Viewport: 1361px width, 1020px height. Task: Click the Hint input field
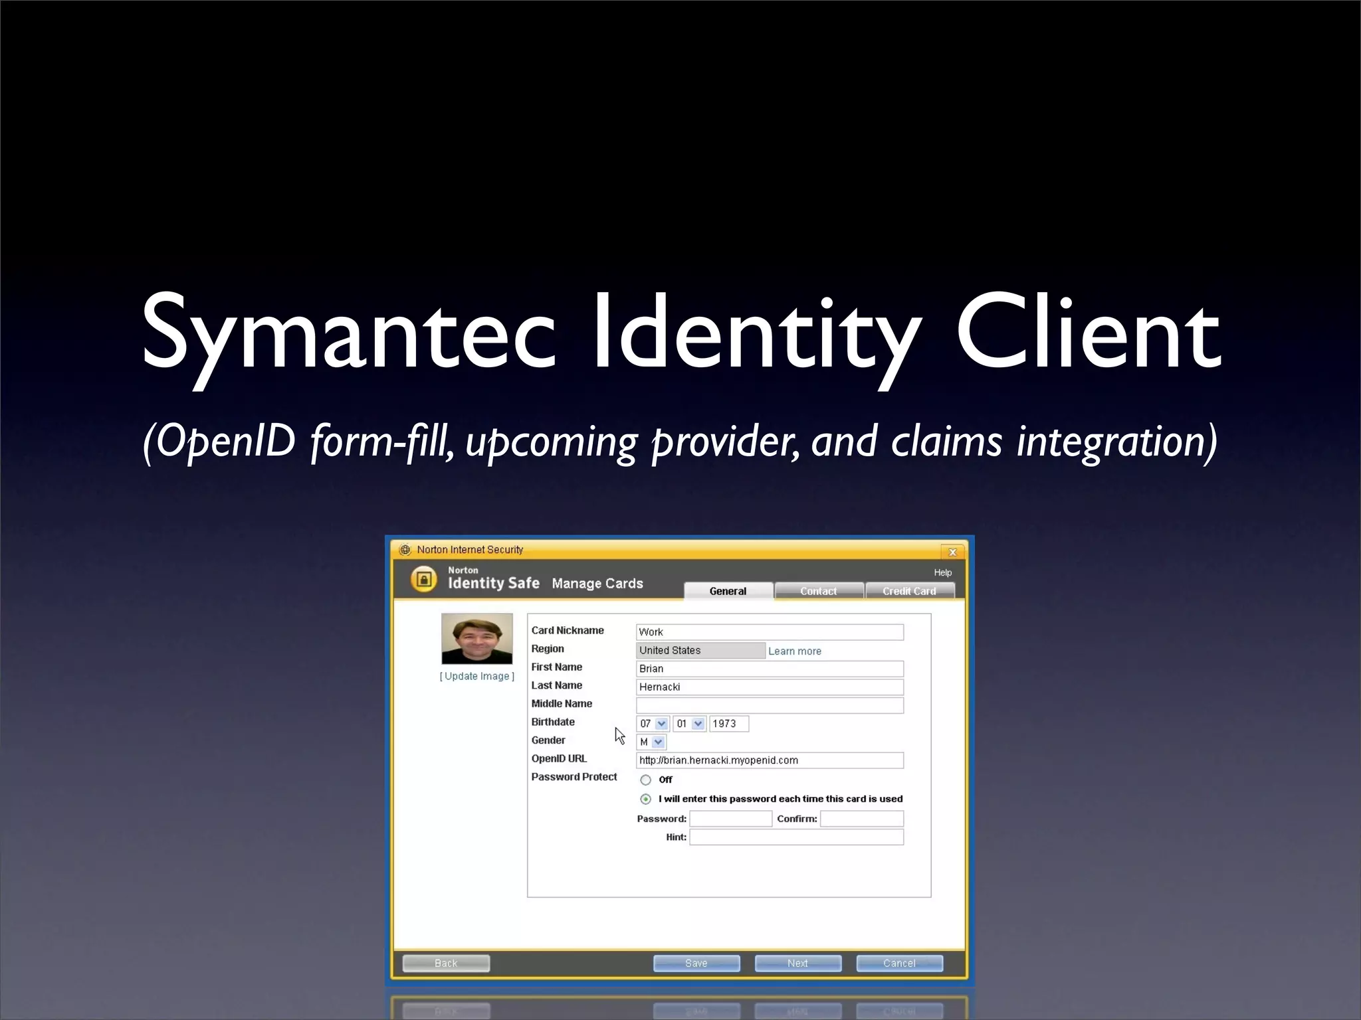pyautogui.click(x=797, y=837)
